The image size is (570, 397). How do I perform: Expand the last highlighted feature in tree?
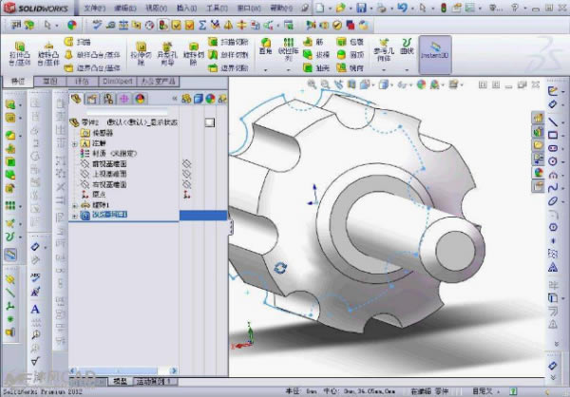pos(75,216)
